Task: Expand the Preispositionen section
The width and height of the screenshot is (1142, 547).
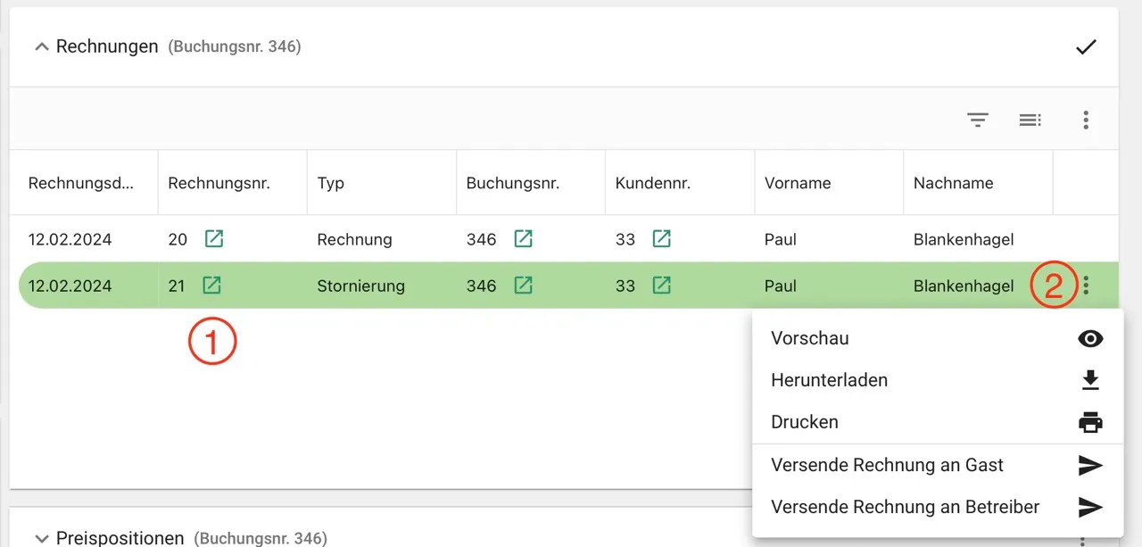Action: (41, 538)
